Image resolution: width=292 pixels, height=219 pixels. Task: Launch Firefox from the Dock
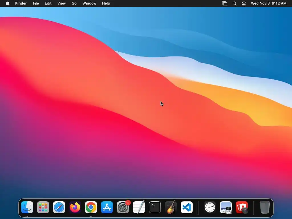pos(75,207)
